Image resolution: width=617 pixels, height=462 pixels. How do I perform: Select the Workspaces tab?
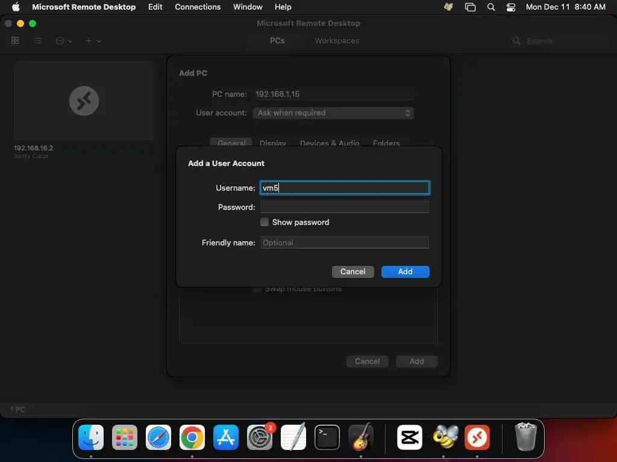pos(337,40)
